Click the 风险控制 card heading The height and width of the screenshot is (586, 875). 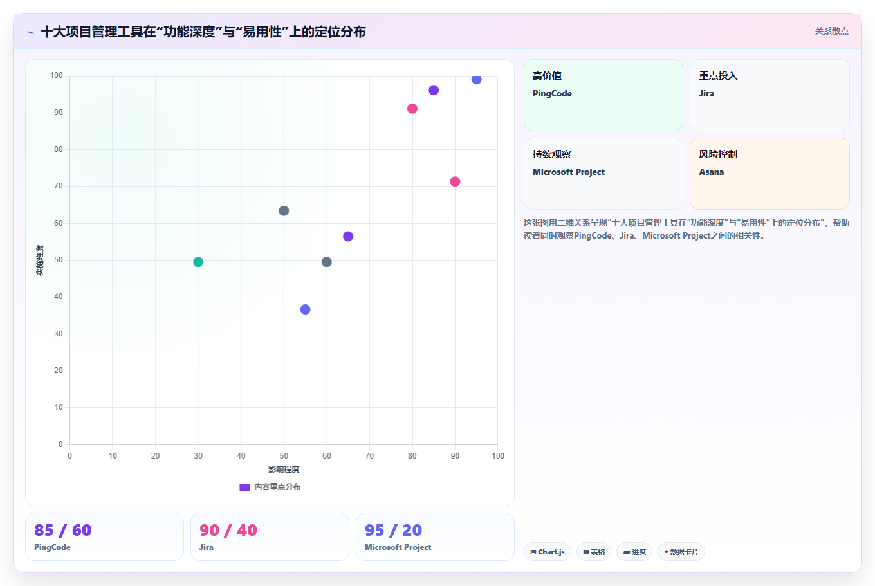tap(718, 154)
